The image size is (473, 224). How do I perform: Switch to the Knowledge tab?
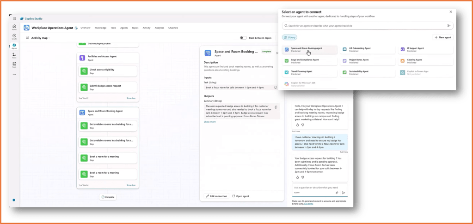pos(100,28)
